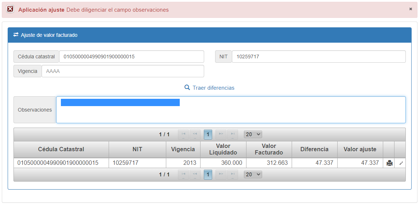Go to next page in top paginator
Screen dimensions: 420x206
[x=221, y=135]
